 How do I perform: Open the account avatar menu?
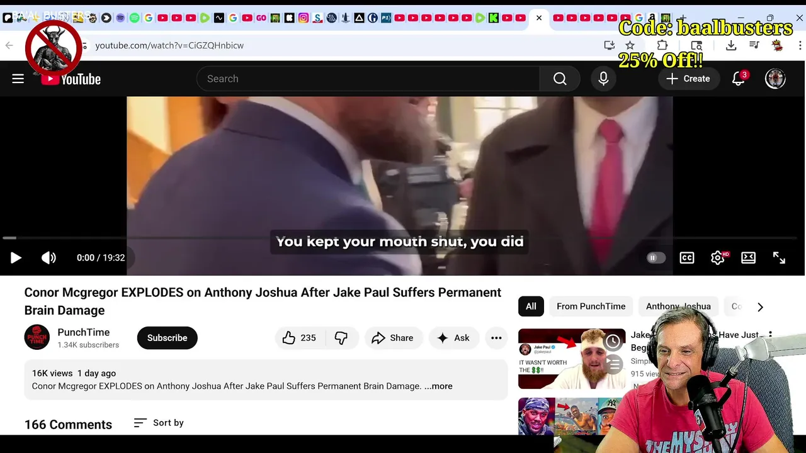point(775,79)
